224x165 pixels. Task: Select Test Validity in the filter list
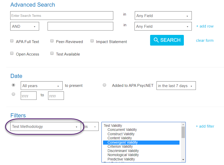click(113, 126)
